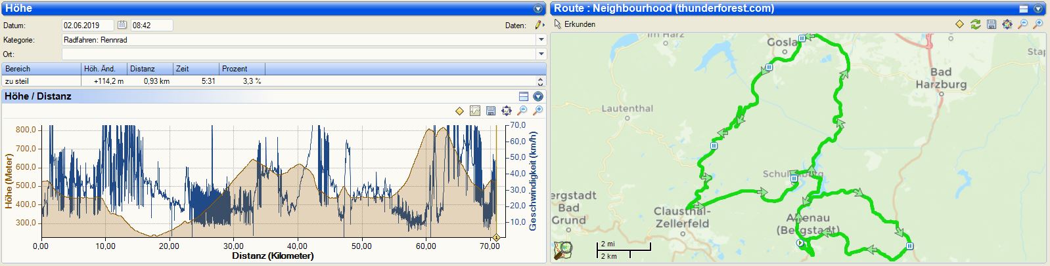Save the route map image
The image size is (1050, 266).
(x=992, y=24)
